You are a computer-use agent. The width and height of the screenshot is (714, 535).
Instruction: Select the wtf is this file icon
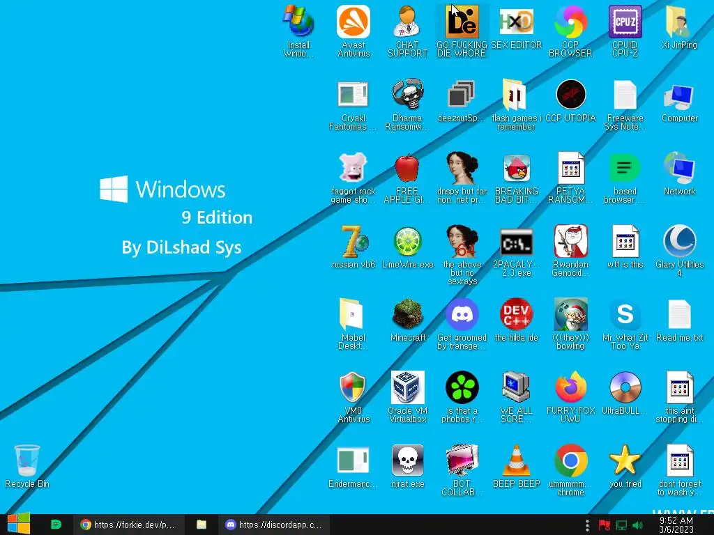pyautogui.click(x=625, y=247)
